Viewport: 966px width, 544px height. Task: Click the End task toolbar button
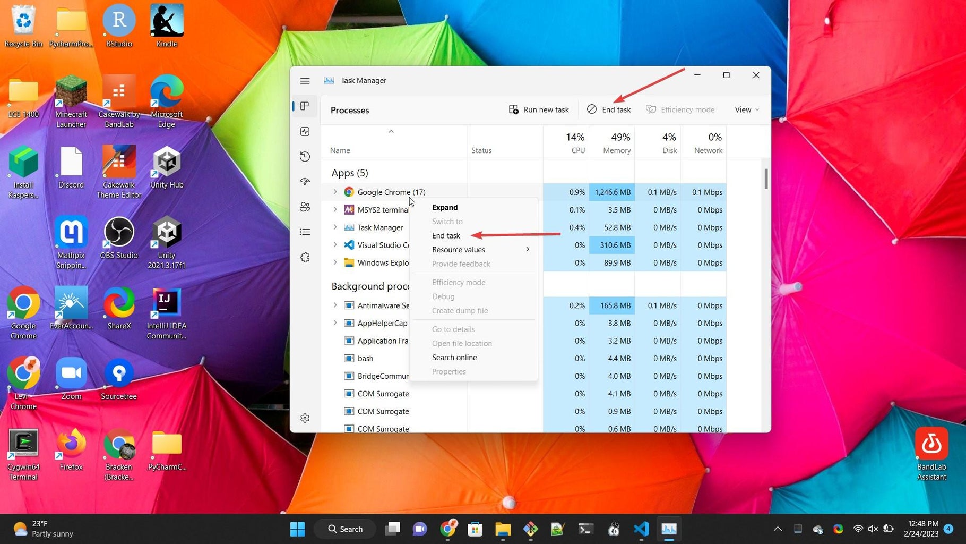coord(609,109)
